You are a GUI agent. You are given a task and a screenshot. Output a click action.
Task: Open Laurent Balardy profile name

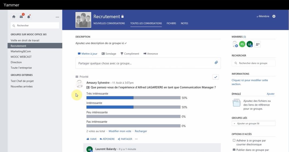click(106, 149)
